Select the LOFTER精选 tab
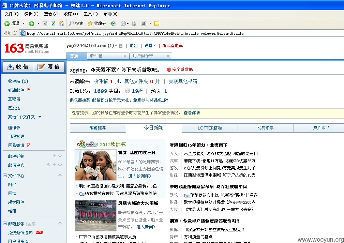The height and width of the screenshot is (243, 344). (210, 128)
